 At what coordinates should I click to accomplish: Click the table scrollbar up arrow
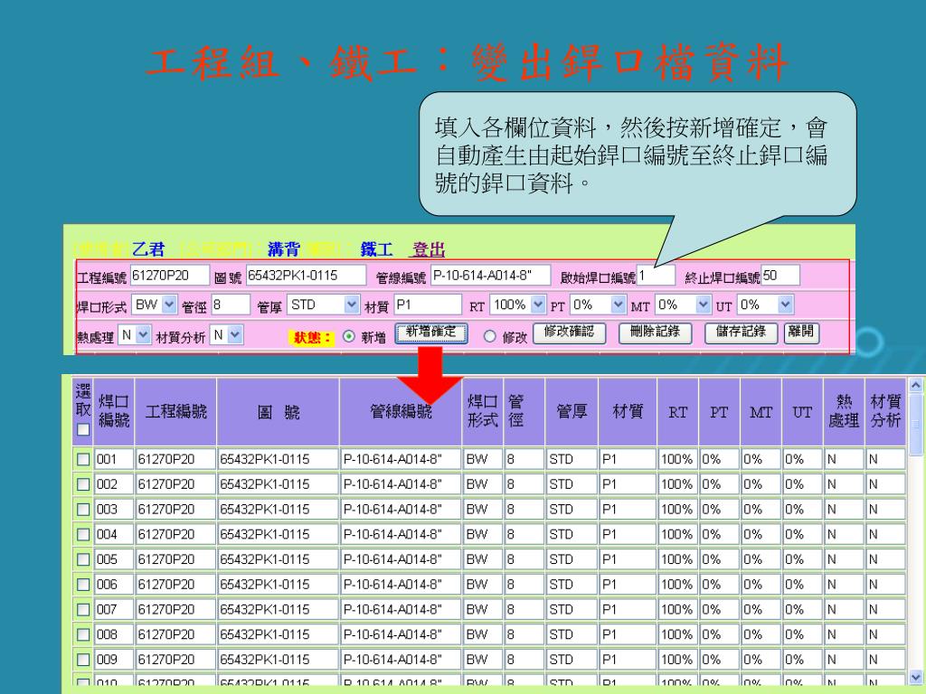coord(916,385)
